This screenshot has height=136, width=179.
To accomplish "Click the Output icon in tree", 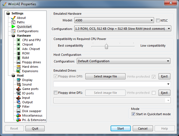I will click(x=19, y=102).
